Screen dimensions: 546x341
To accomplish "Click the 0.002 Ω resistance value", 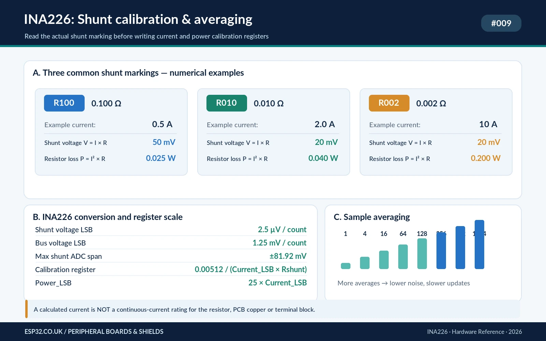I will (x=431, y=103).
